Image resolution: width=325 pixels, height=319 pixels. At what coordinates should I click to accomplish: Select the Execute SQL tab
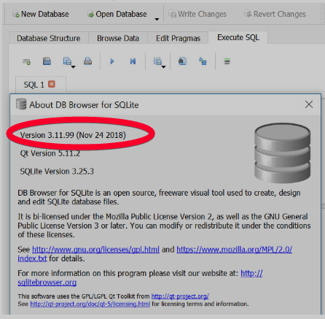pos(238,37)
